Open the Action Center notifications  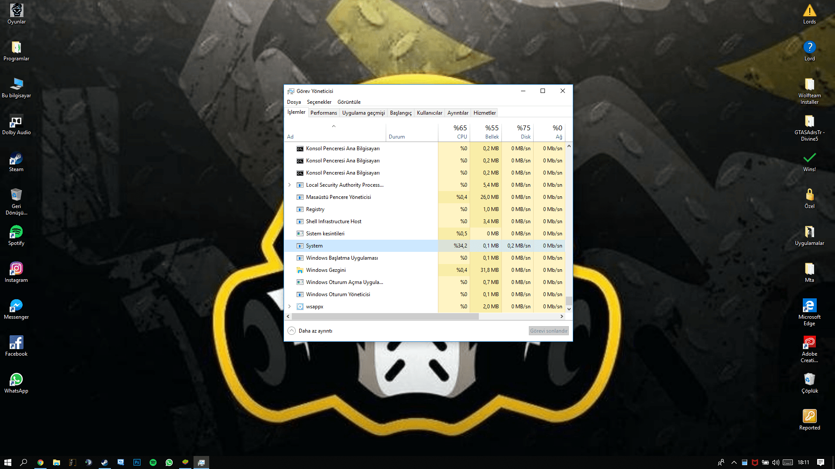click(x=821, y=462)
